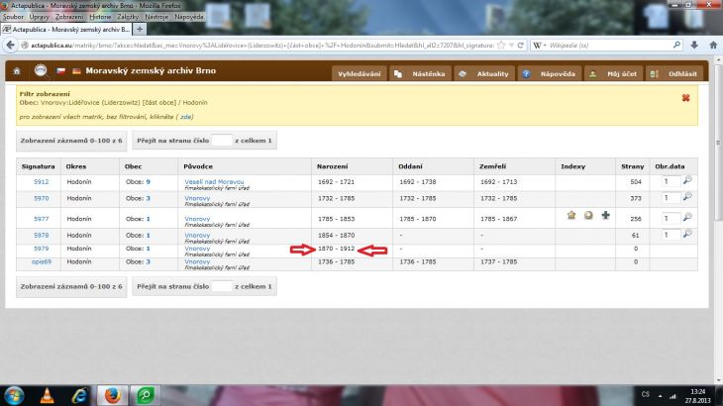This screenshot has width=723, height=406.
Task: Open the green search app in taskbar
Action: (x=145, y=395)
